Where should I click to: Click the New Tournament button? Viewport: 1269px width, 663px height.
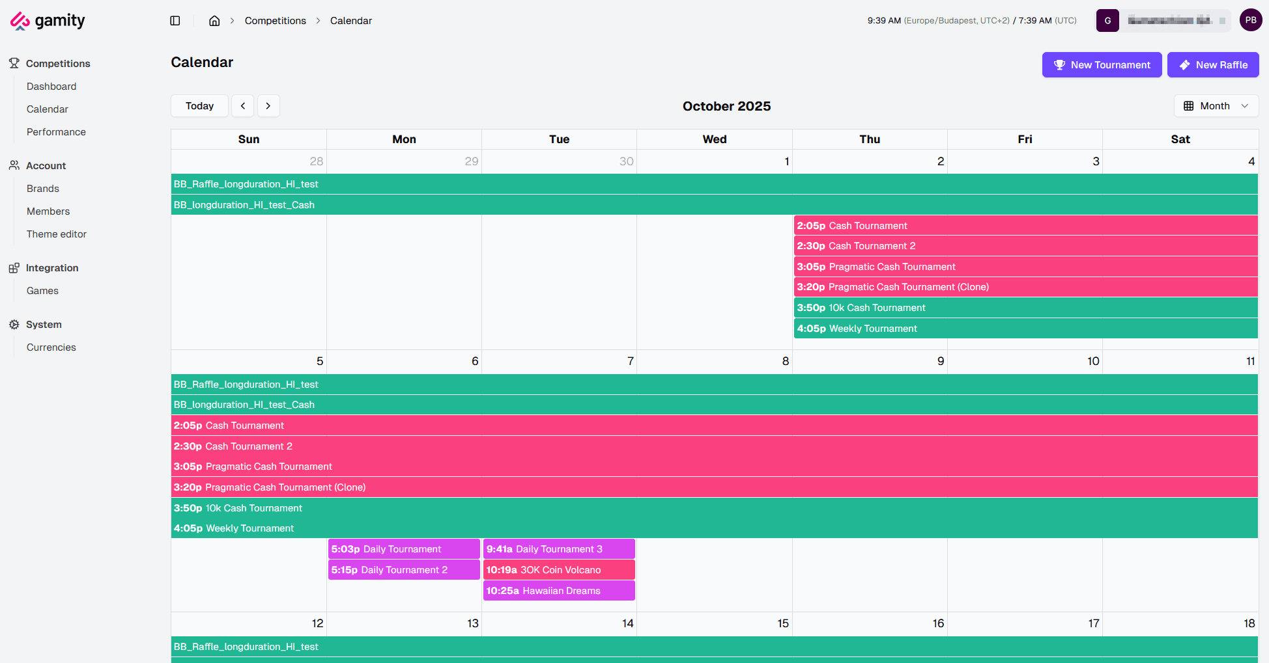pos(1102,64)
